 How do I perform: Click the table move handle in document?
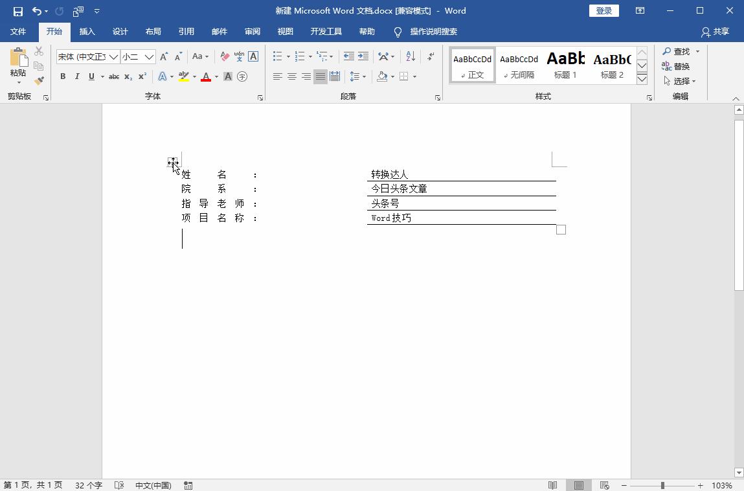point(172,162)
